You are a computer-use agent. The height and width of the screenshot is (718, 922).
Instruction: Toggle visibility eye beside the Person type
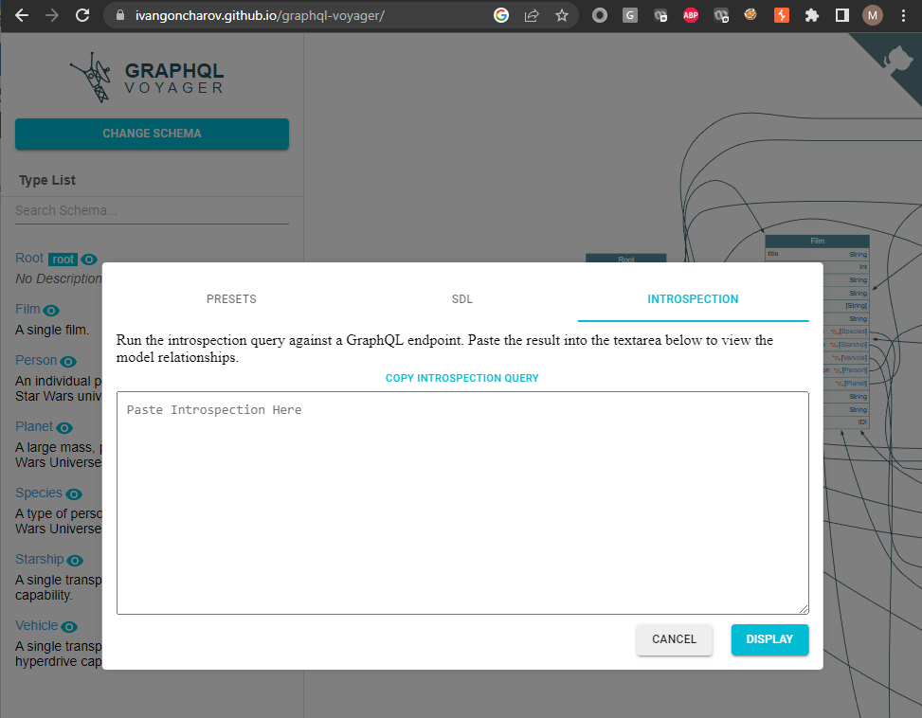(67, 360)
